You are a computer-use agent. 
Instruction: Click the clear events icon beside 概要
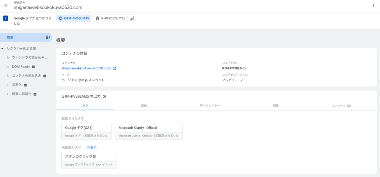[x=47, y=37]
